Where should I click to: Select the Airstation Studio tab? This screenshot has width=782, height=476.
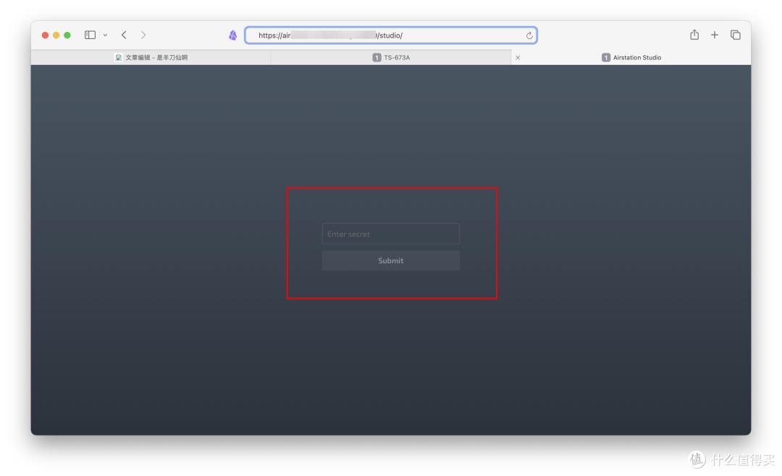click(x=631, y=57)
